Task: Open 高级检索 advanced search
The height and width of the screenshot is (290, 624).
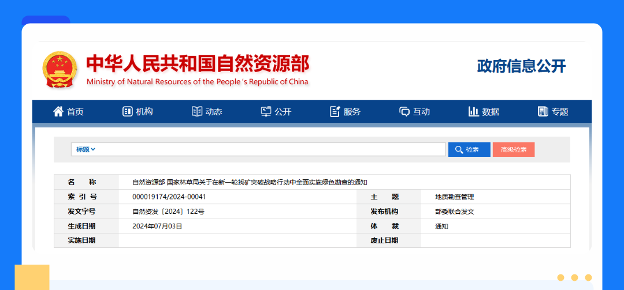Action: (514, 150)
